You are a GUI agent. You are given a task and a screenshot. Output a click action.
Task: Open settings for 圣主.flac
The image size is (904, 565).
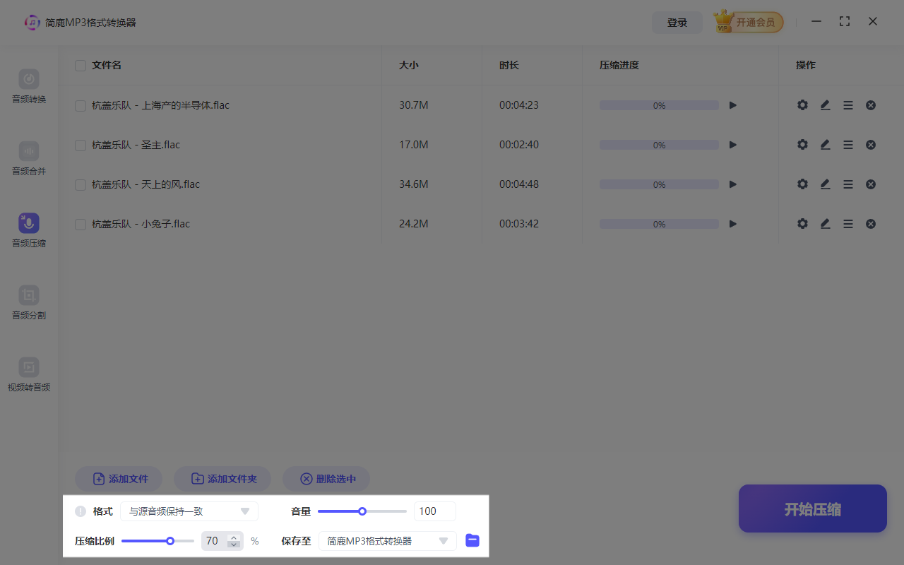(802, 145)
